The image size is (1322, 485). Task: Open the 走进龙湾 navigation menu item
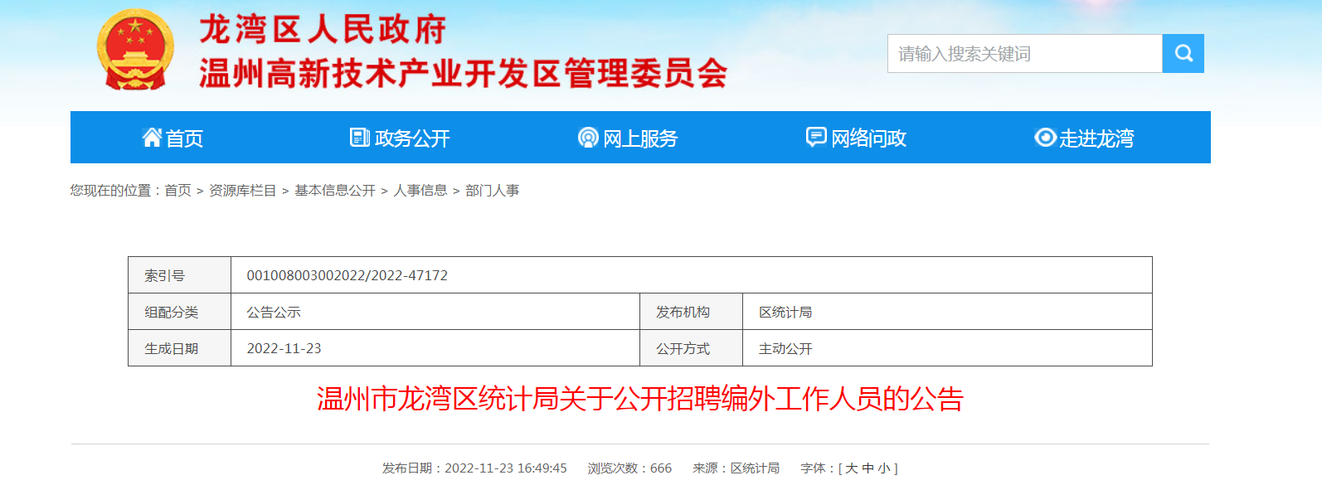point(1085,138)
